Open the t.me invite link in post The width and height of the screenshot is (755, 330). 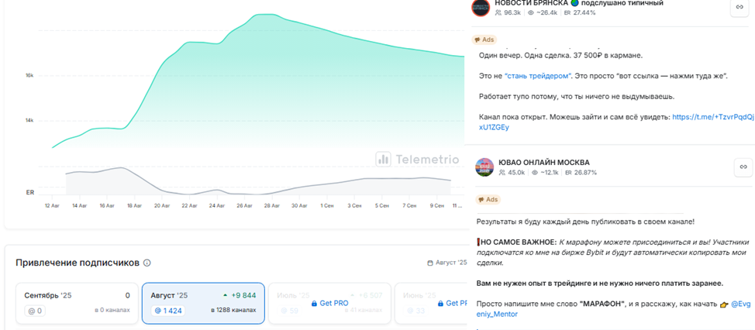tap(712, 117)
